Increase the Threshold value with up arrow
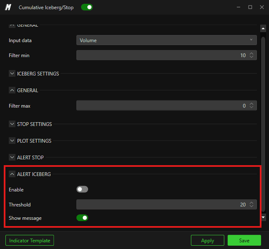 click(251, 203)
